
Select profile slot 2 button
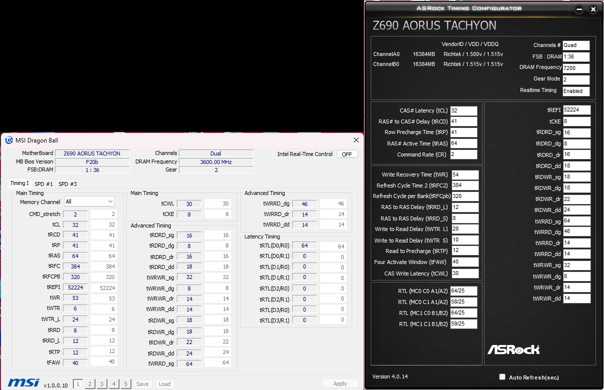coord(90,384)
